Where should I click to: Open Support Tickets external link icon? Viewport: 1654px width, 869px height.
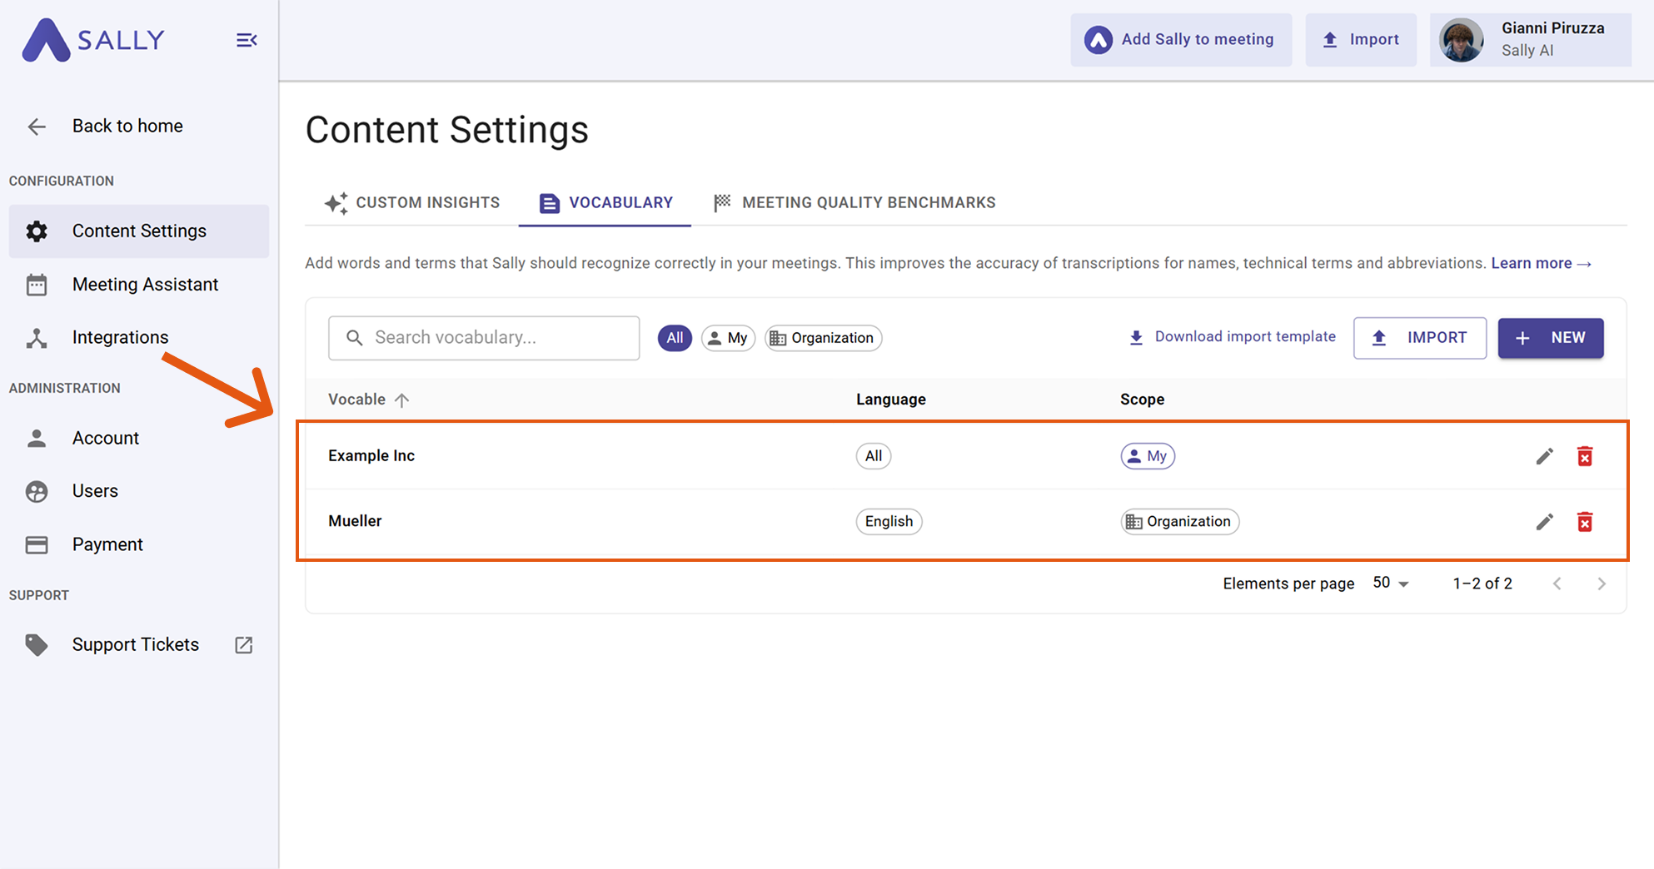[x=243, y=645]
